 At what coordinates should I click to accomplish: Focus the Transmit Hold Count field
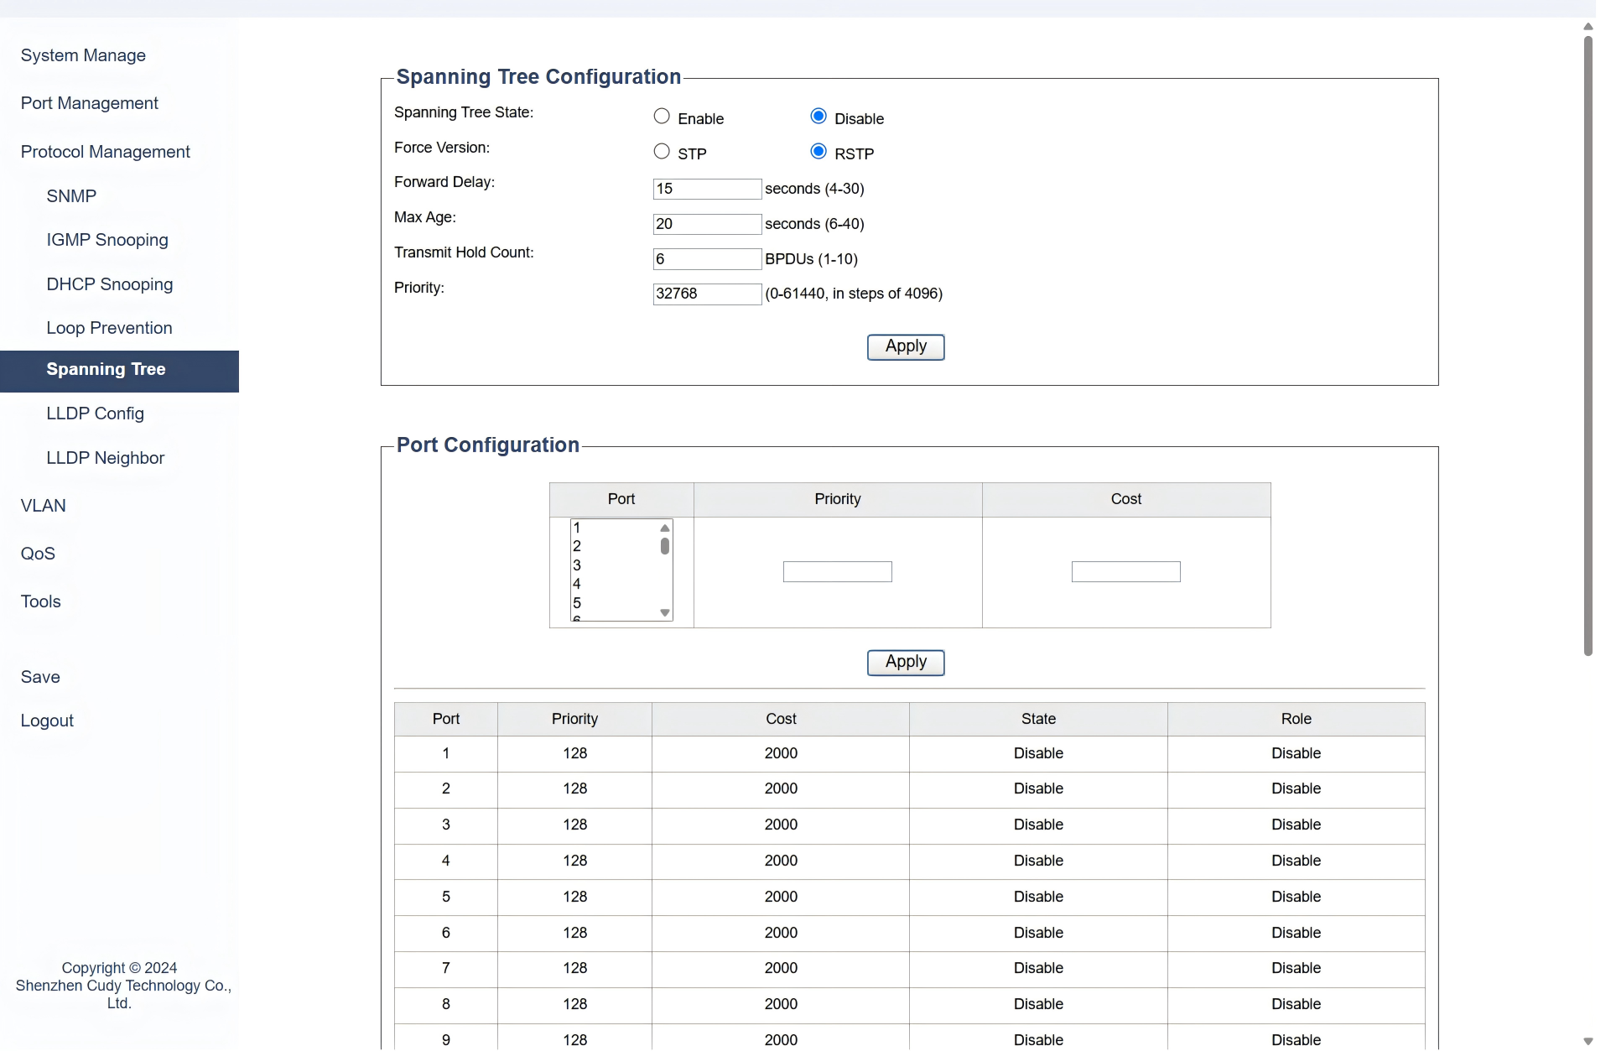point(706,259)
